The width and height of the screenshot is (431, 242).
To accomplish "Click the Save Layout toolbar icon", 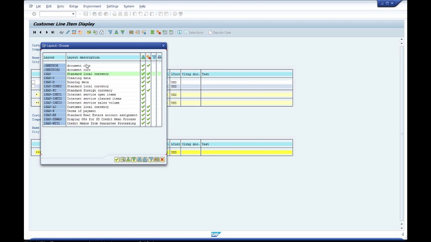I will tap(144, 32).
